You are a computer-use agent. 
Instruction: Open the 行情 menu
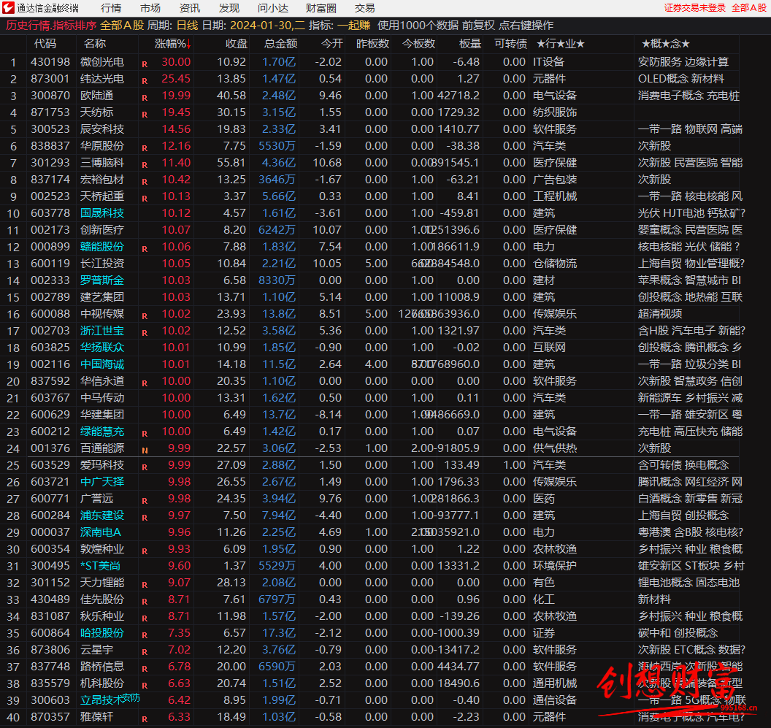click(x=111, y=8)
